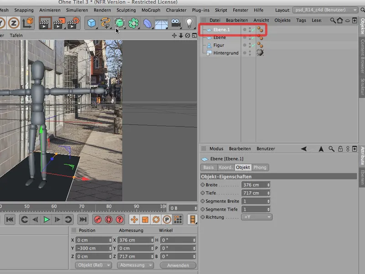365x274 pixels.
Task: Click the stepper on Position Y field
Action: click(x=110, y=248)
